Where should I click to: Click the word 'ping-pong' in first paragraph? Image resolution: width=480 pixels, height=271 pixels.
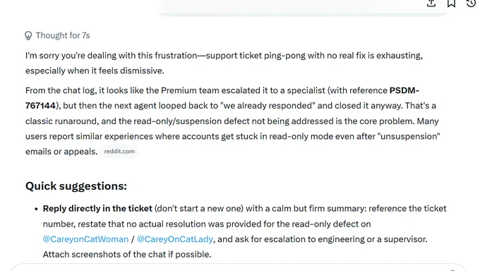click(284, 56)
